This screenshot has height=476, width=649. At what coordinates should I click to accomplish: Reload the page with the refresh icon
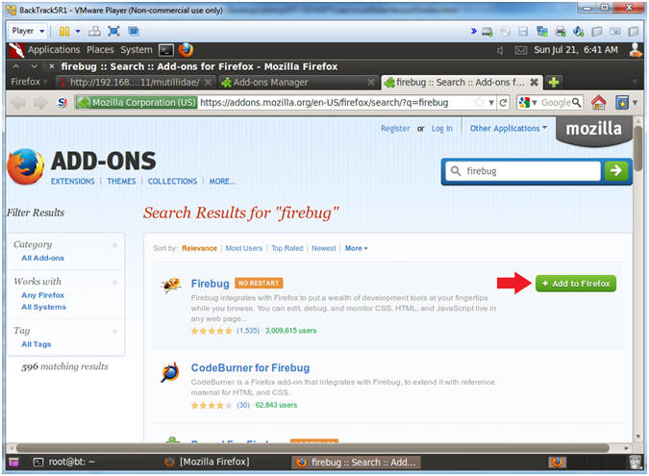[x=503, y=102]
